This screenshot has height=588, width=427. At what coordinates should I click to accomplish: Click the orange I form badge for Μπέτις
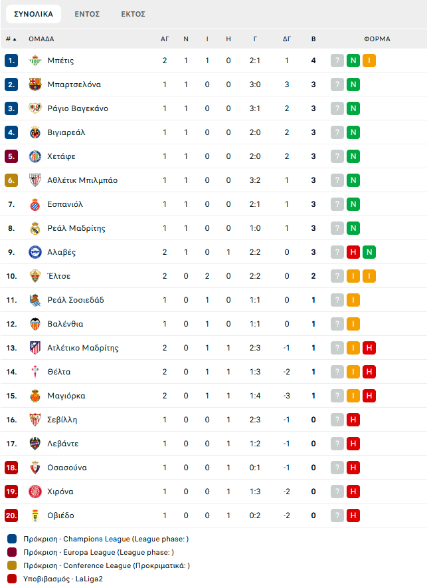(369, 61)
